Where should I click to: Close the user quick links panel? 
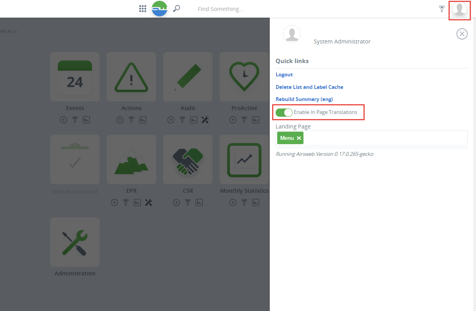[462, 34]
